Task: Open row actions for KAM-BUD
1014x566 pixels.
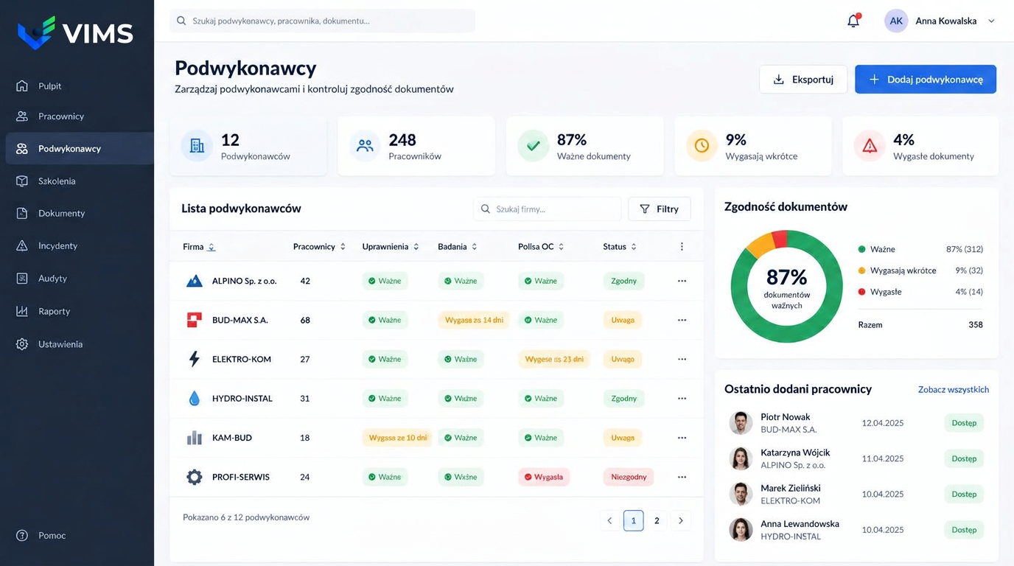Action: point(682,438)
